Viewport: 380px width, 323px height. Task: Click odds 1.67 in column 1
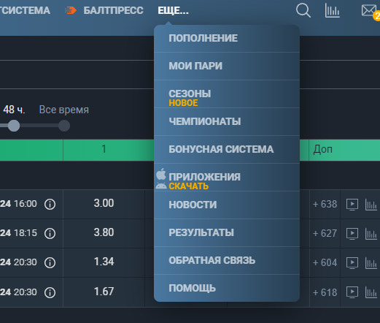coord(104,292)
